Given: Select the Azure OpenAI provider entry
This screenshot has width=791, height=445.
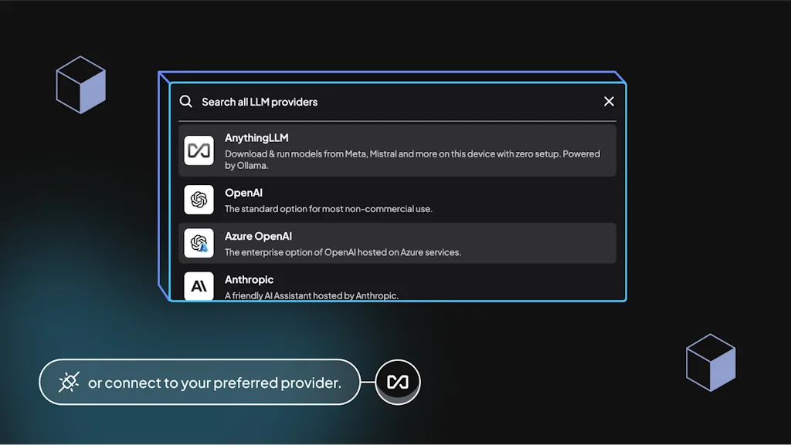Looking at the screenshot, I should pyautogui.click(x=396, y=243).
